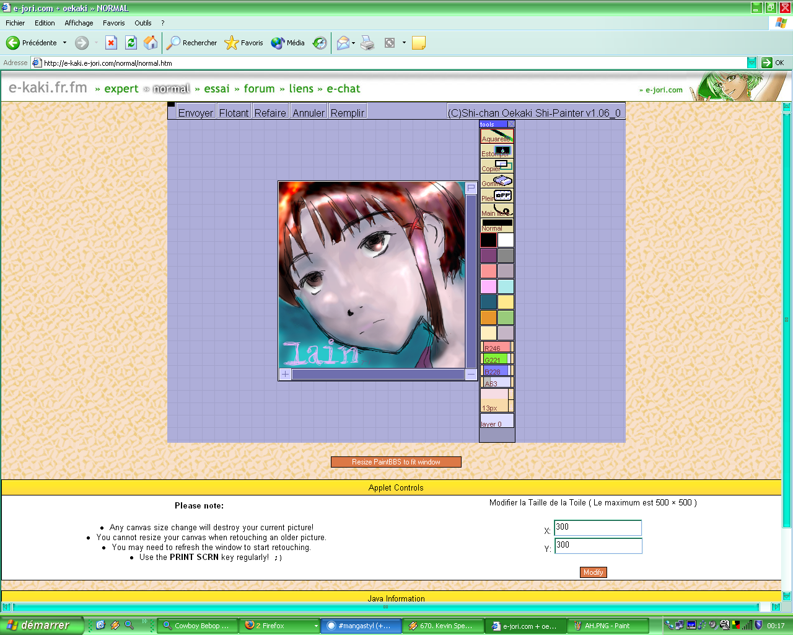The height and width of the screenshot is (635, 793).
Task: Click the canvas height Y field
Action: point(598,546)
